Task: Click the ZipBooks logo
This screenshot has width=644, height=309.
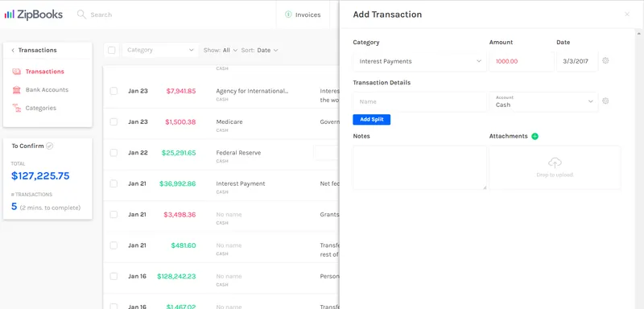Action: pyautogui.click(x=34, y=14)
